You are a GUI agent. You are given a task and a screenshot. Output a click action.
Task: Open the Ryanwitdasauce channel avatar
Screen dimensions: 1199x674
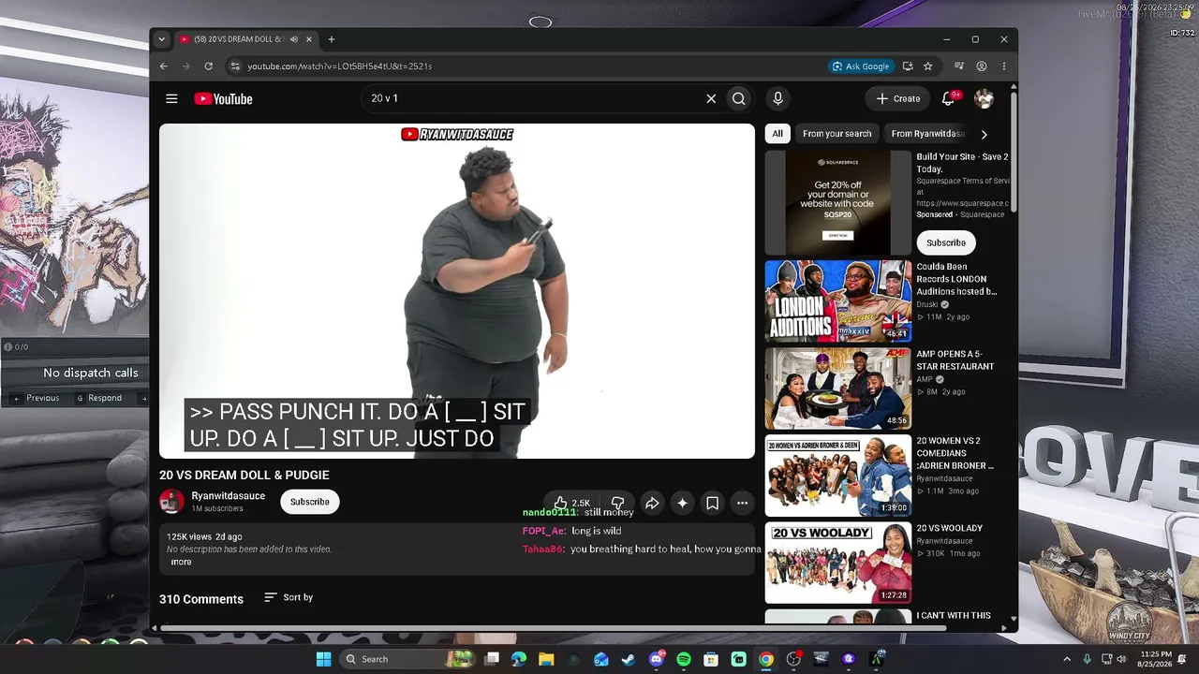(171, 502)
